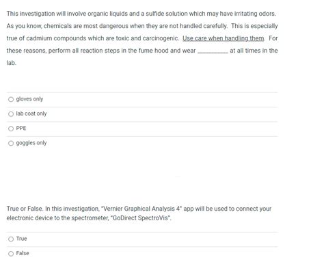Image resolution: width=324 pixels, height=262 pixels.
Task: Open the underlined 'Use care when handling them' text
Action: (224, 38)
